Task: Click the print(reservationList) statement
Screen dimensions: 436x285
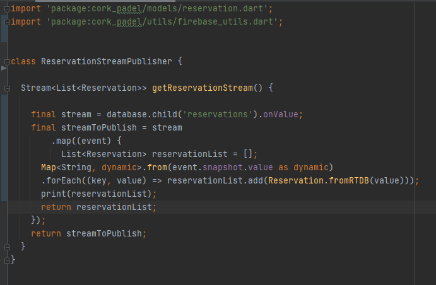Action: point(98,194)
